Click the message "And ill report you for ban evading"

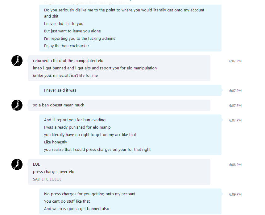point(75,120)
